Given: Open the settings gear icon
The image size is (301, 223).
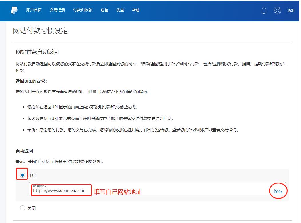Looking at the screenshot, I should pos(277,11).
